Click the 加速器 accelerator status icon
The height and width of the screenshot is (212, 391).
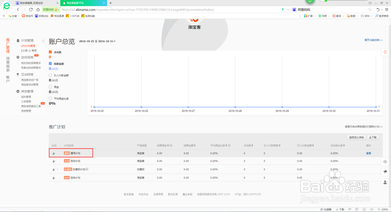(326, 210)
